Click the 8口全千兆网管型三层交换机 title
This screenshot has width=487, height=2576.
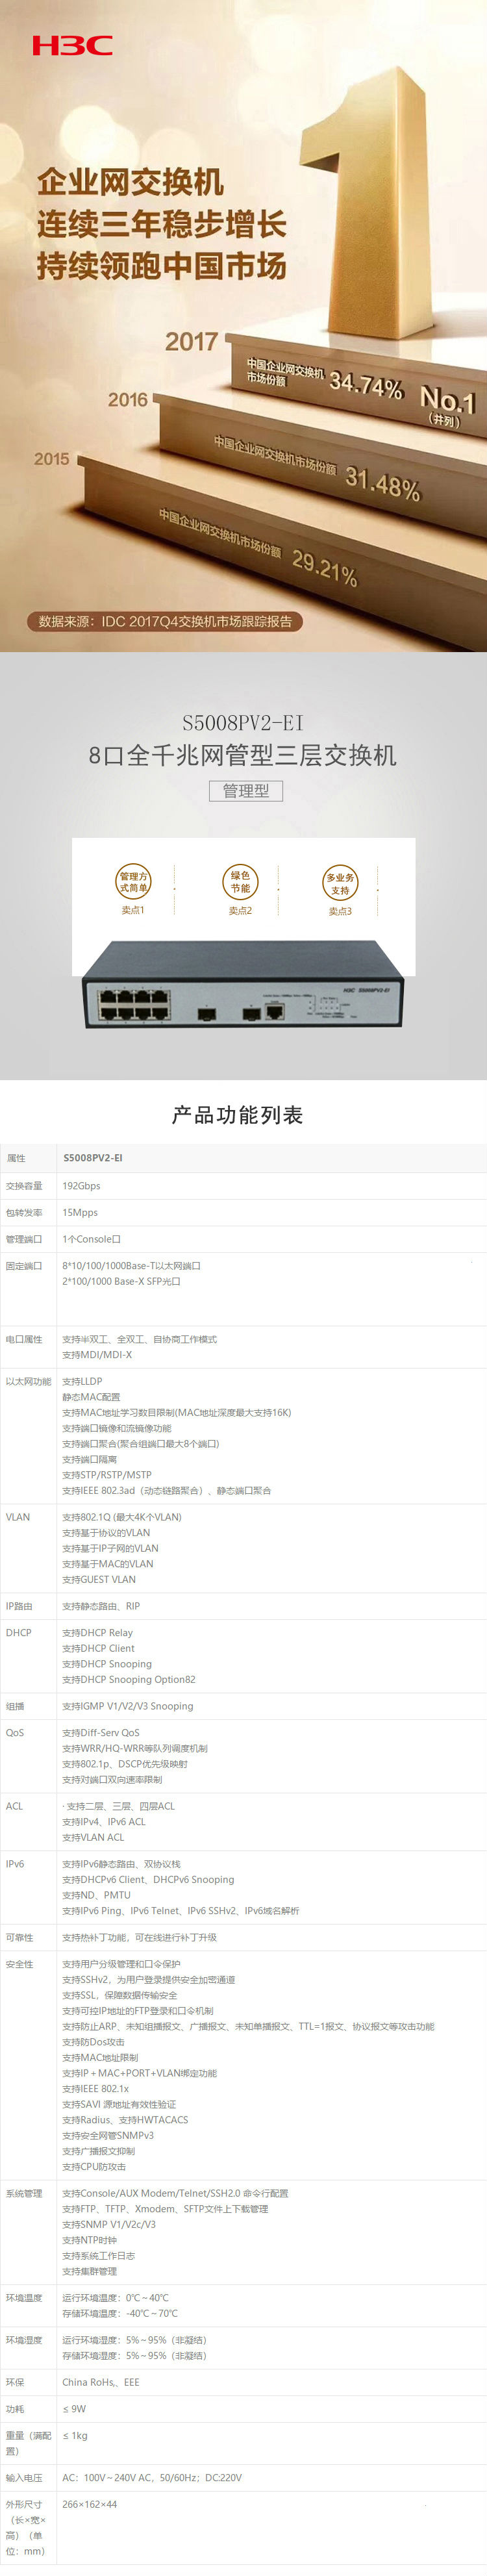click(242, 754)
